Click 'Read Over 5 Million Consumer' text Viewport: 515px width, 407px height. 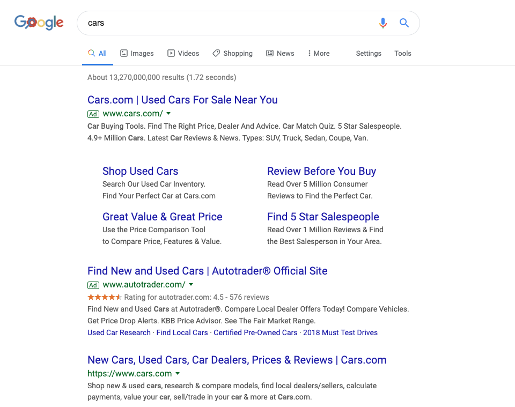(x=317, y=184)
